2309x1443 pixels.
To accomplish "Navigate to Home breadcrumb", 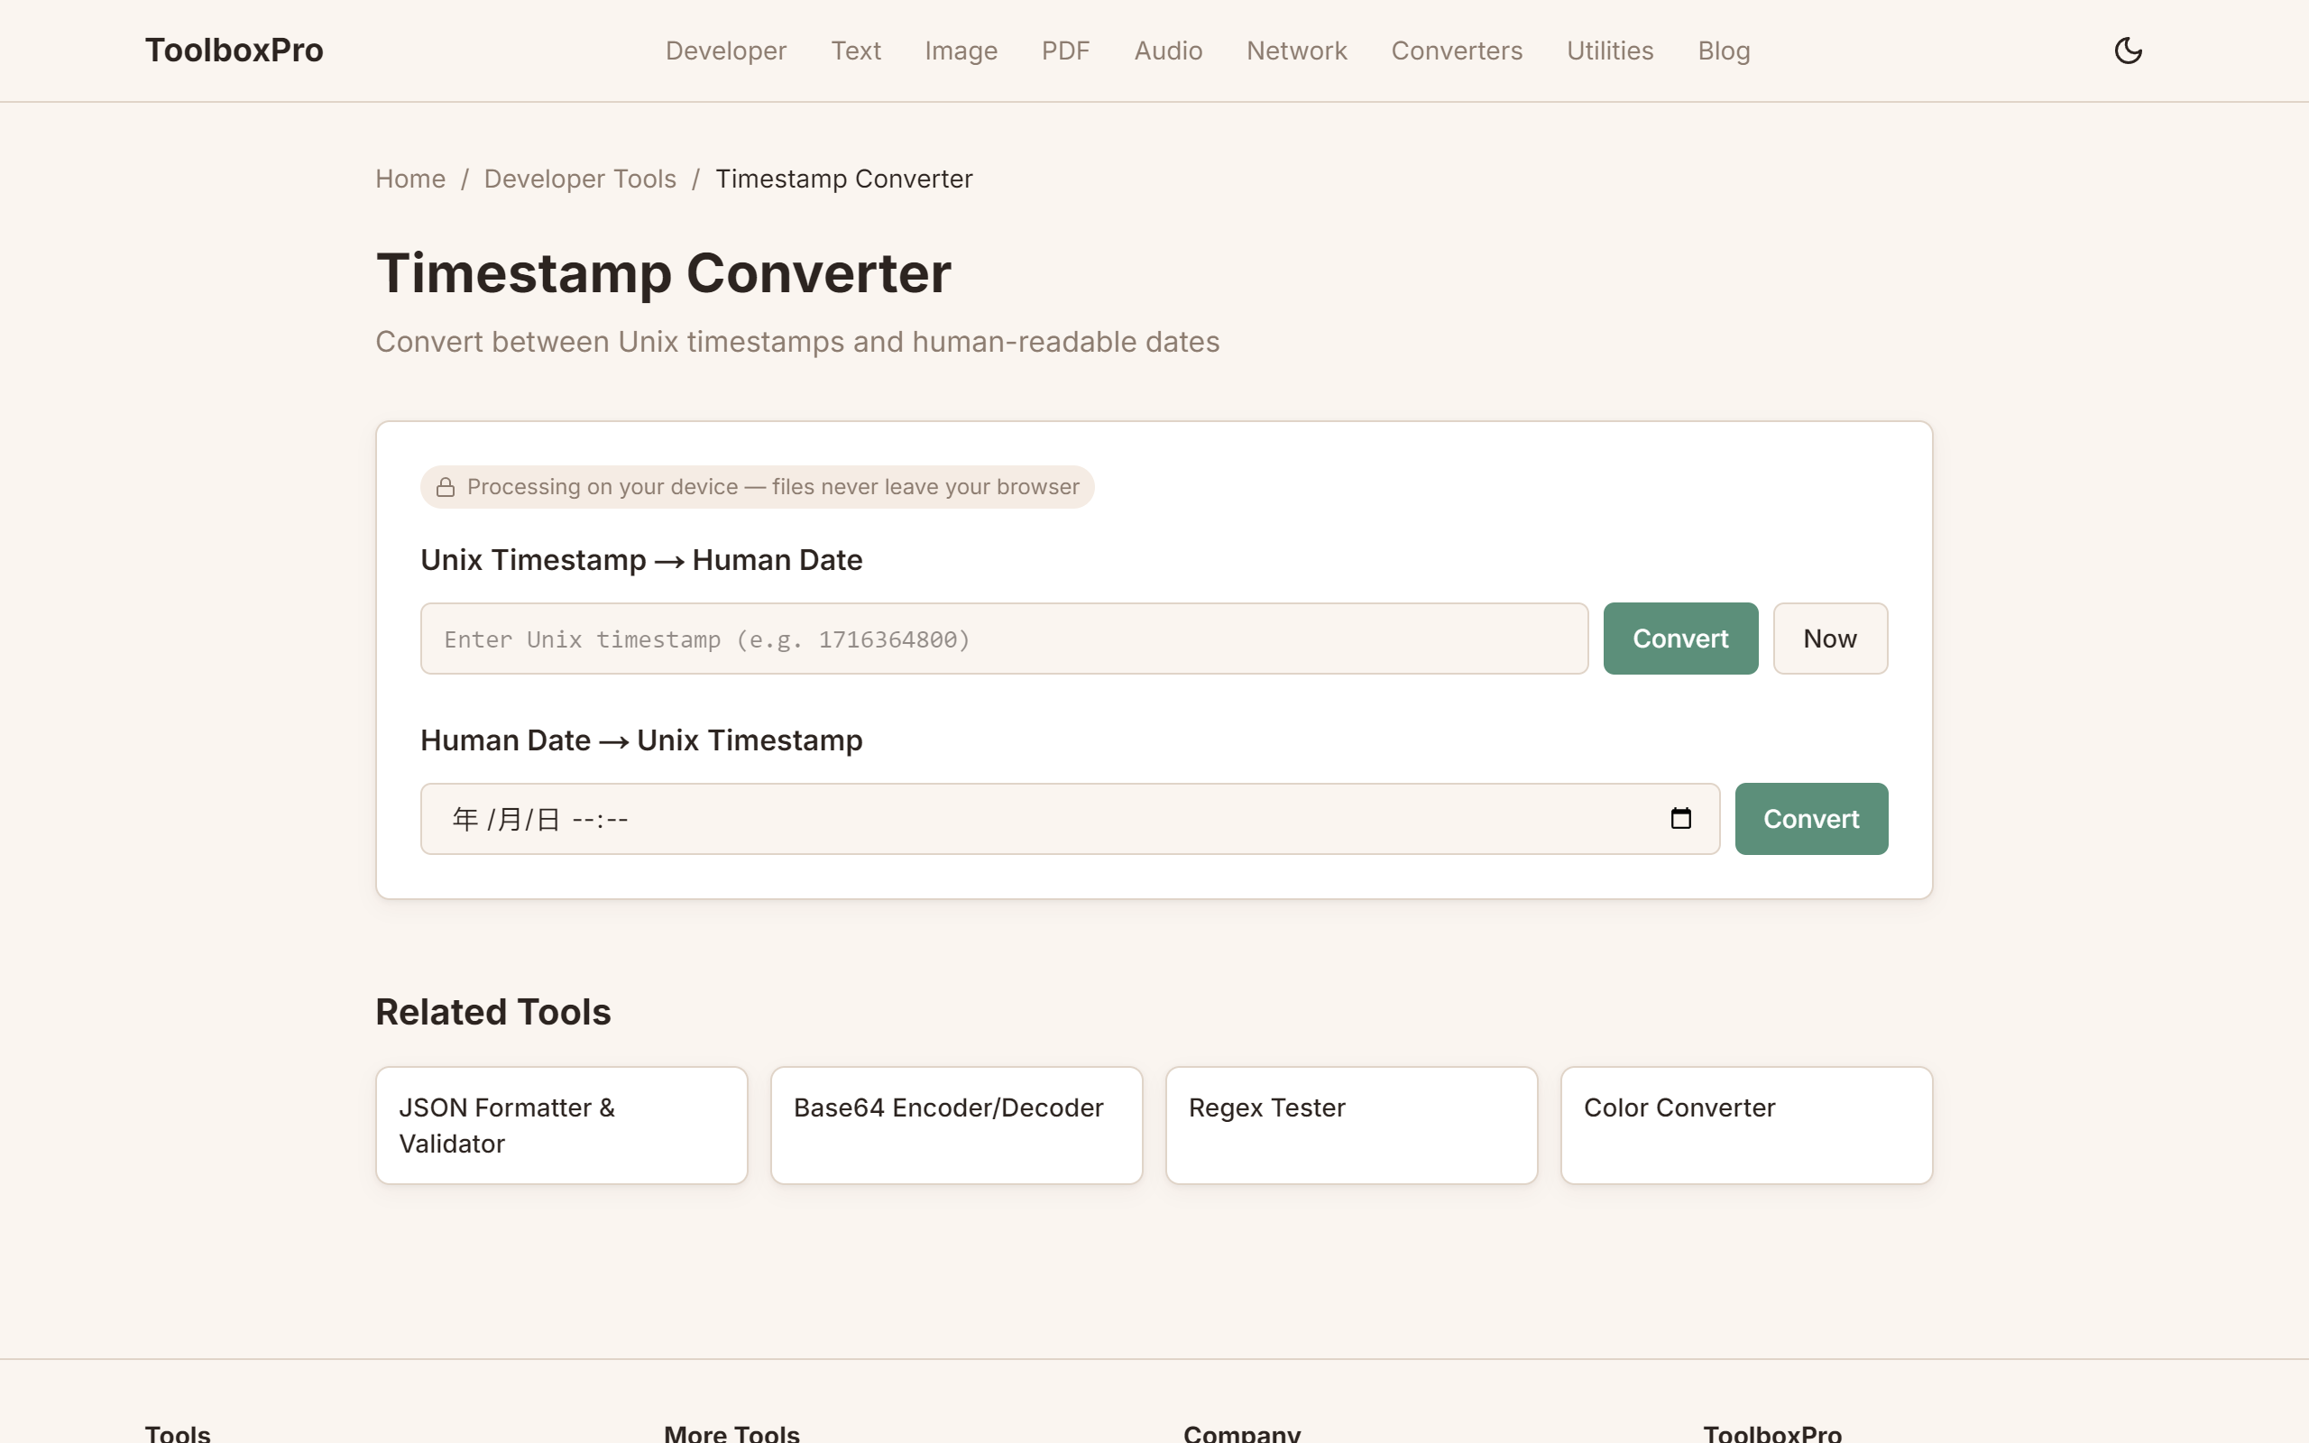I will click(410, 179).
